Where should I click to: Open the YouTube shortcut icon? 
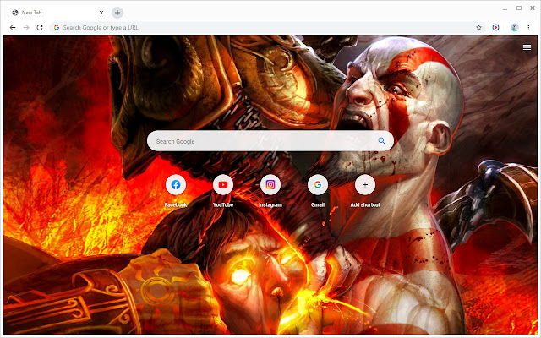click(x=223, y=185)
